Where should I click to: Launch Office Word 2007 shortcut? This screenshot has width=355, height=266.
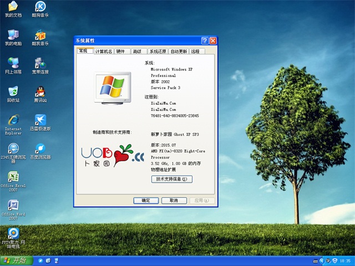pyautogui.click(x=13, y=206)
